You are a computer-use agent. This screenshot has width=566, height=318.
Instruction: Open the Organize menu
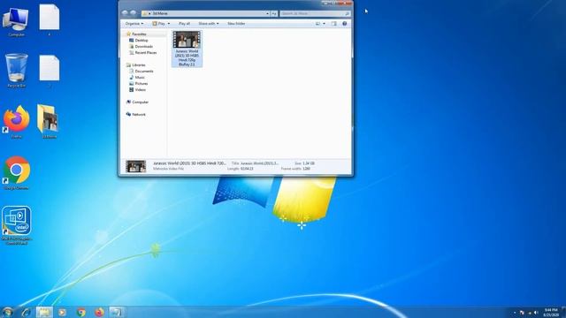point(134,24)
